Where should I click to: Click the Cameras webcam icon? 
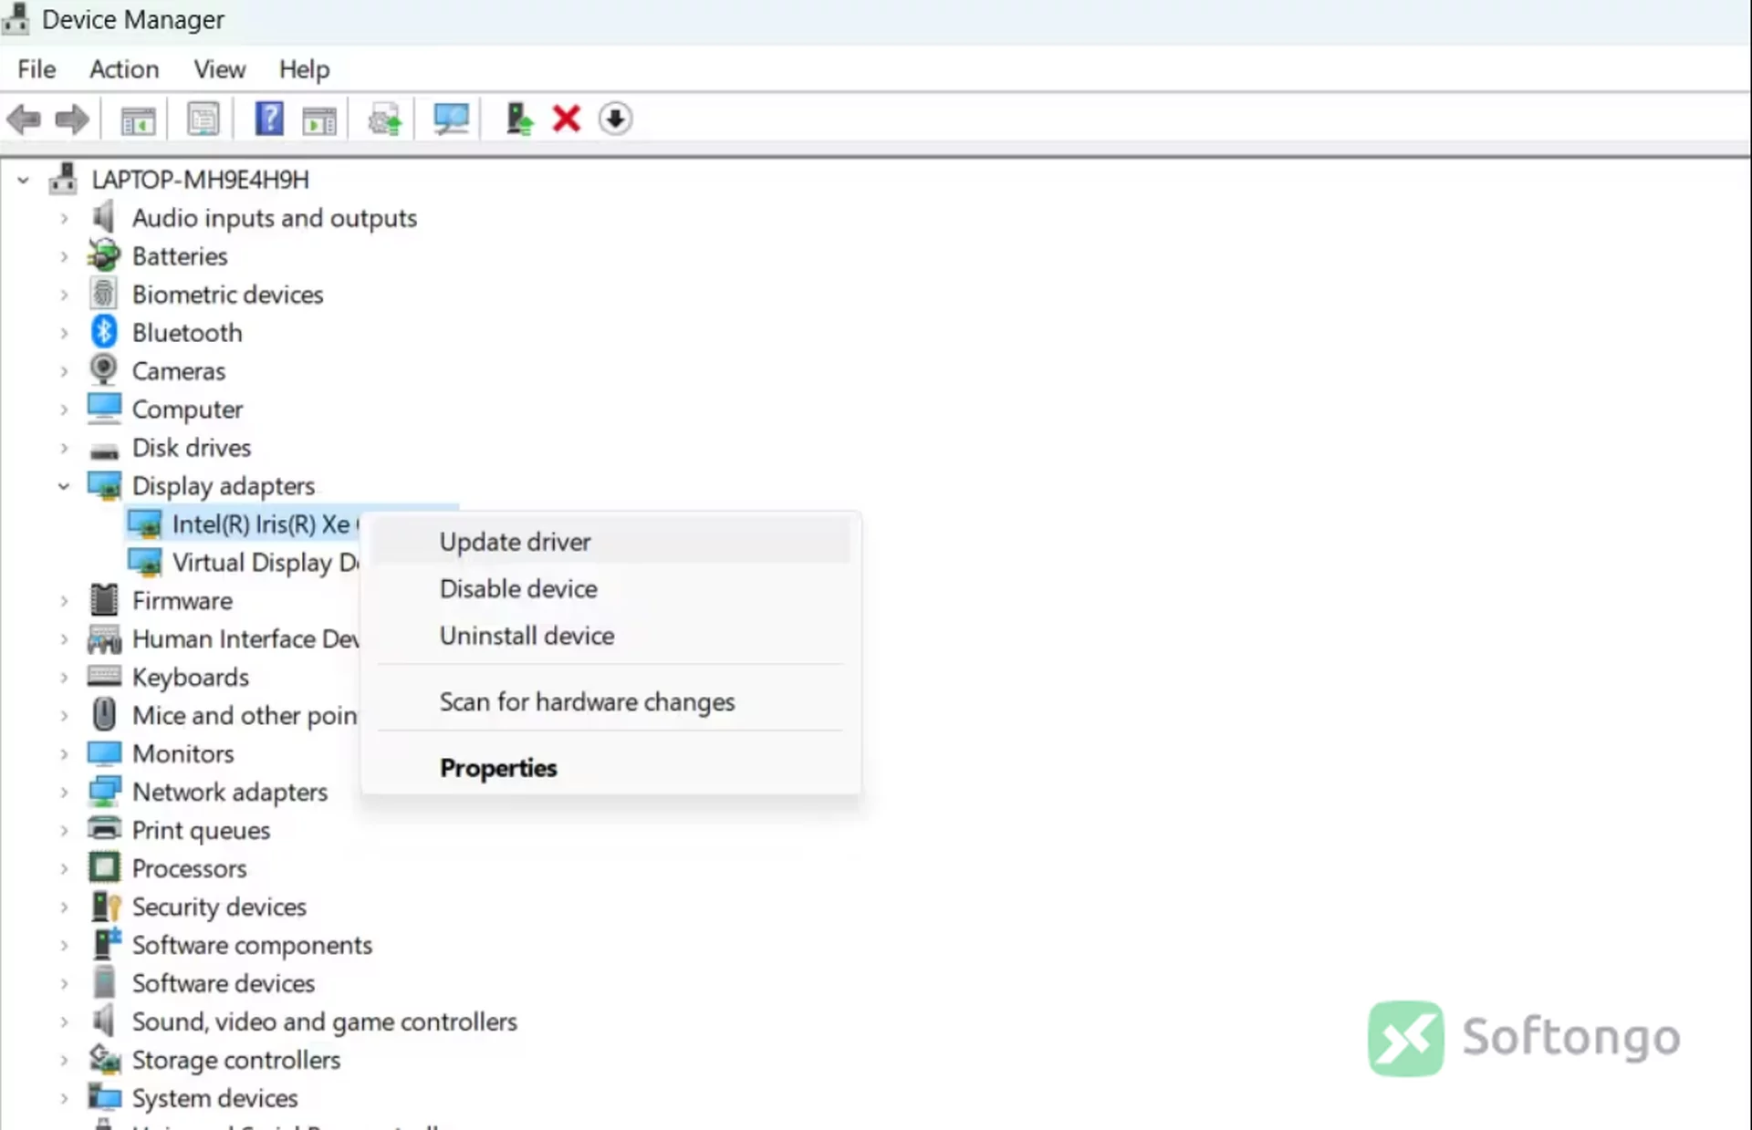click(x=104, y=370)
